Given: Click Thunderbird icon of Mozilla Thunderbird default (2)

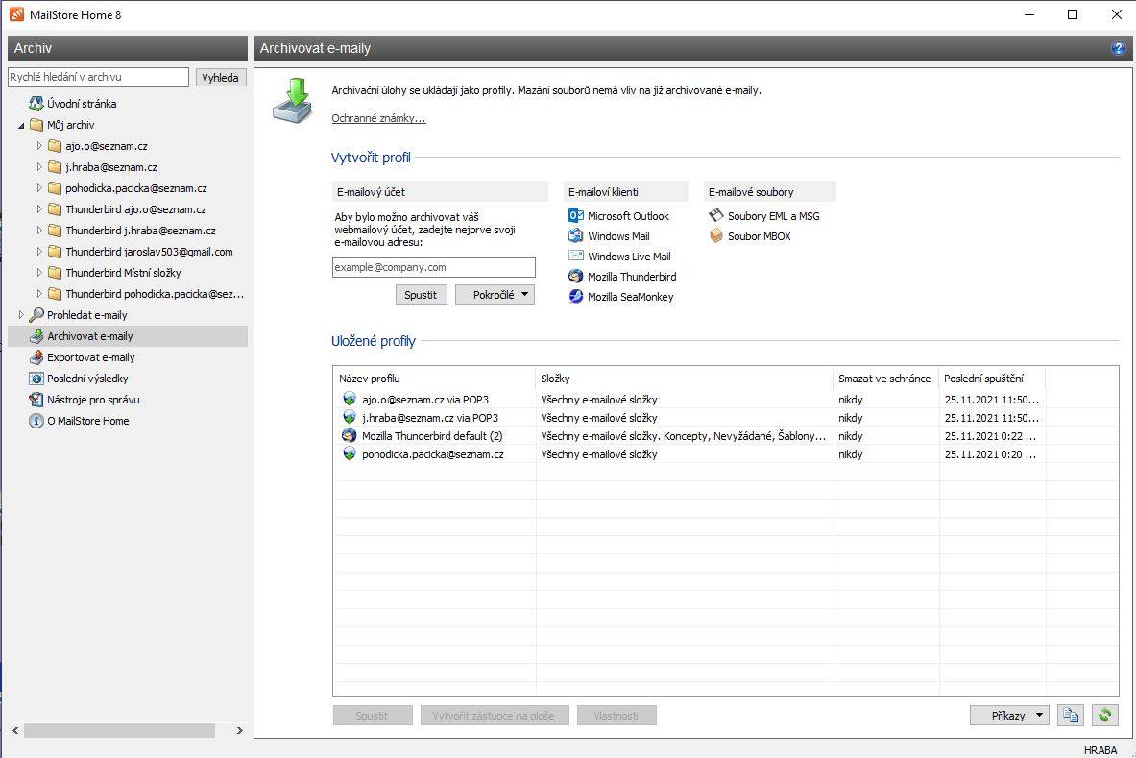Looking at the screenshot, I should (x=350, y=435).
